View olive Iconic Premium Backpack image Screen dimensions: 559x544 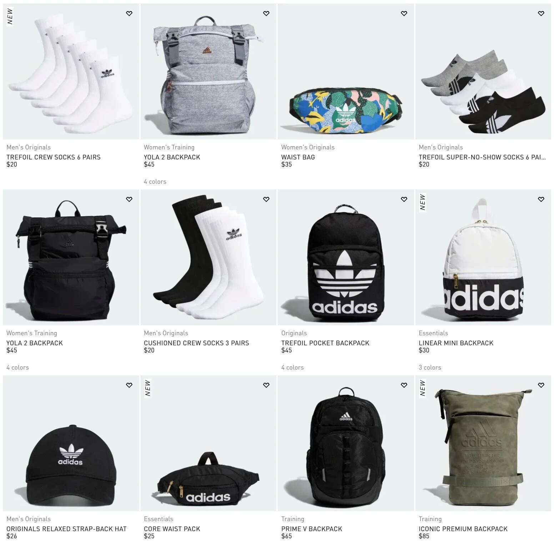[x=483, y=443]
